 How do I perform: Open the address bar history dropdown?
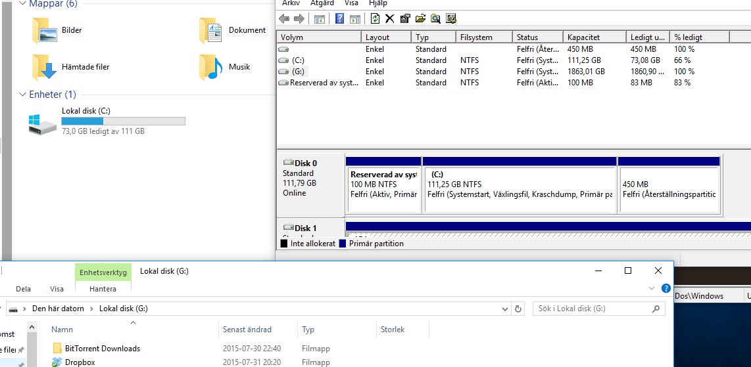click(x=504, y=309)
